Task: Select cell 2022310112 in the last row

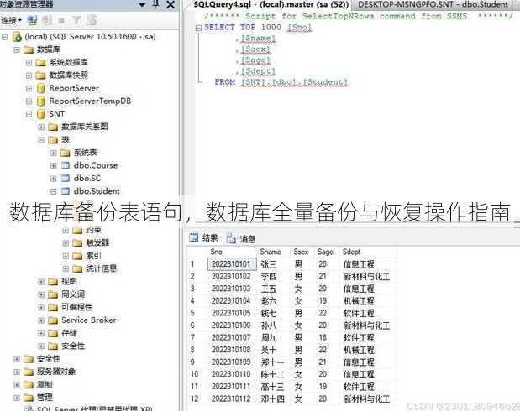Action: click(x=232, y=398)
